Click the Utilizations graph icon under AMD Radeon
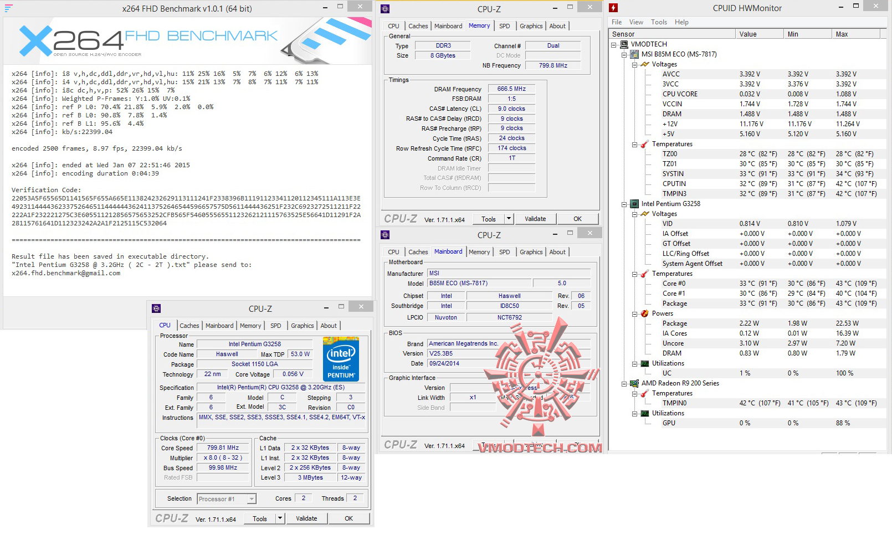892x535 pixels. click(645, 413)
